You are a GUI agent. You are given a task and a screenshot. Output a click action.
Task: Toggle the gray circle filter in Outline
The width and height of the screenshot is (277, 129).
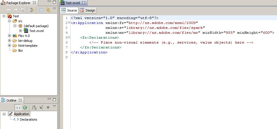(48, 107)
